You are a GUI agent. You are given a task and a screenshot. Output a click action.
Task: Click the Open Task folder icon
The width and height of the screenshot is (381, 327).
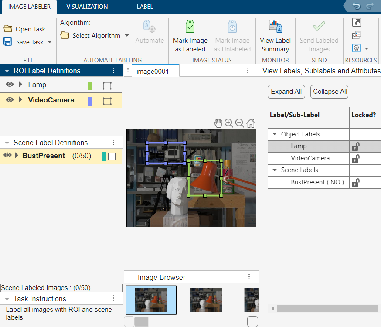(8, 29)
